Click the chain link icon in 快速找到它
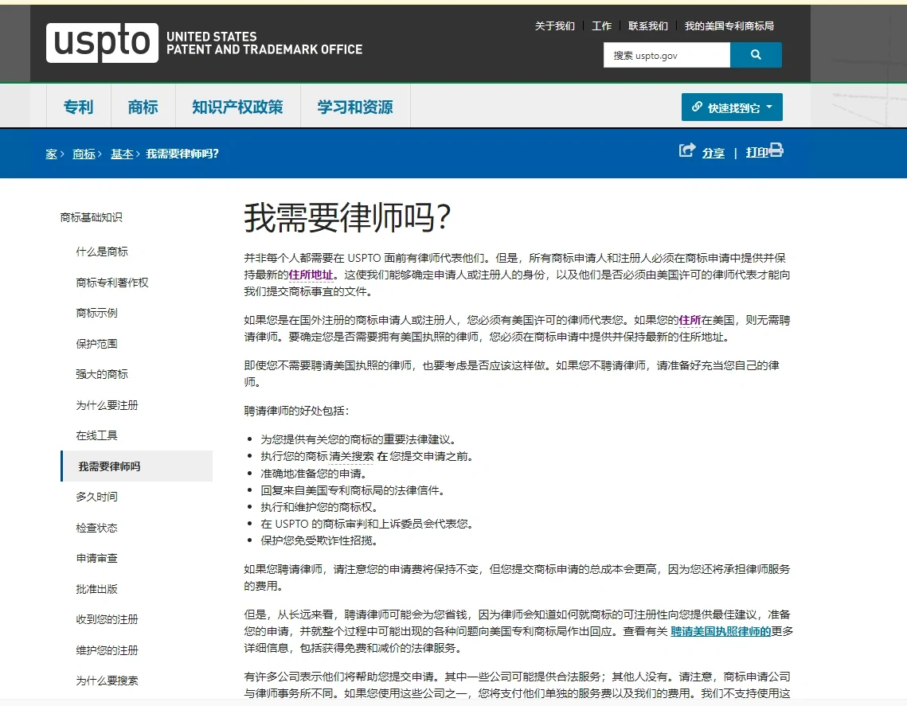This screenshot has width=907, height=706. pyautogui.click(x=697, y=107)
